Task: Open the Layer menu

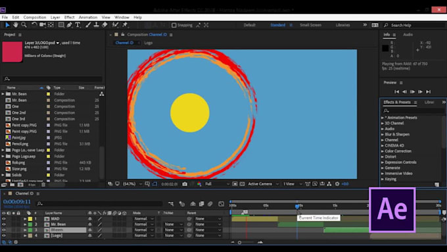Action: pos(55,17)
